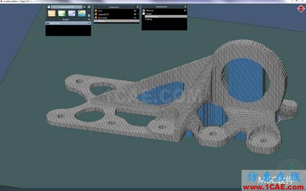Viewport: 306px width, 191px height.
Task: Select the Machine row in Manufacturing
Action: pos(164,11)
